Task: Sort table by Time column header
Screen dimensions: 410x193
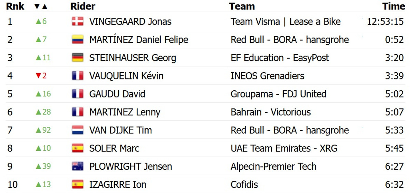Action: coord(394,6)
